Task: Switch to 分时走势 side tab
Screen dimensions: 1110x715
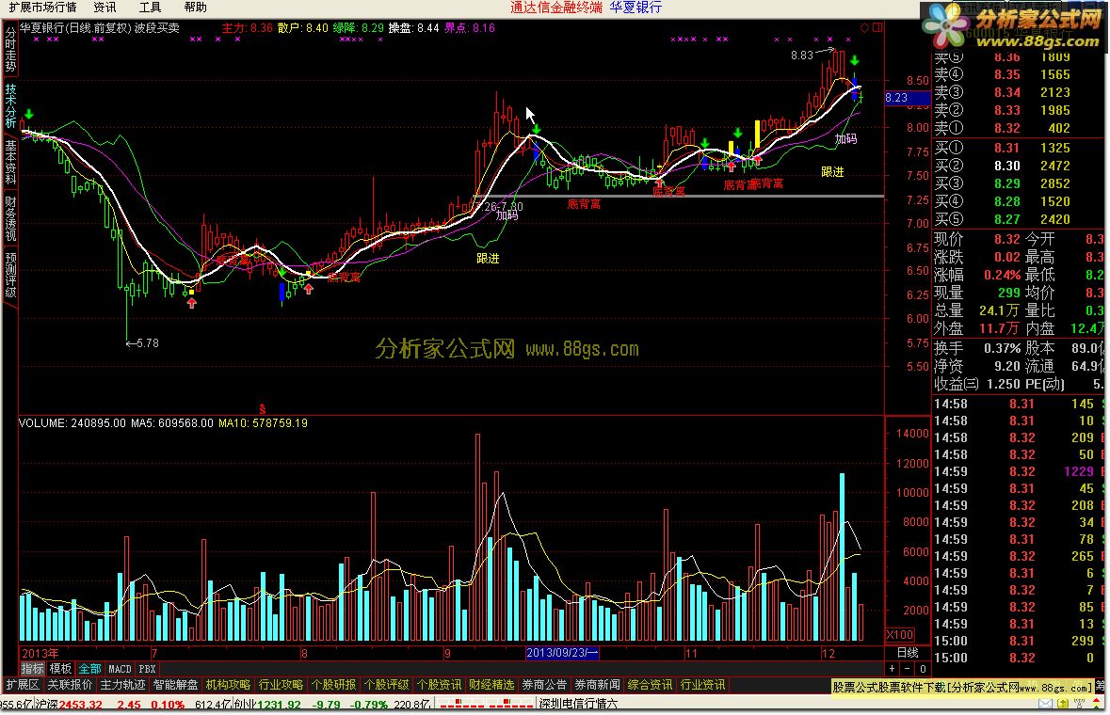Action: click(x=10, y=50)
